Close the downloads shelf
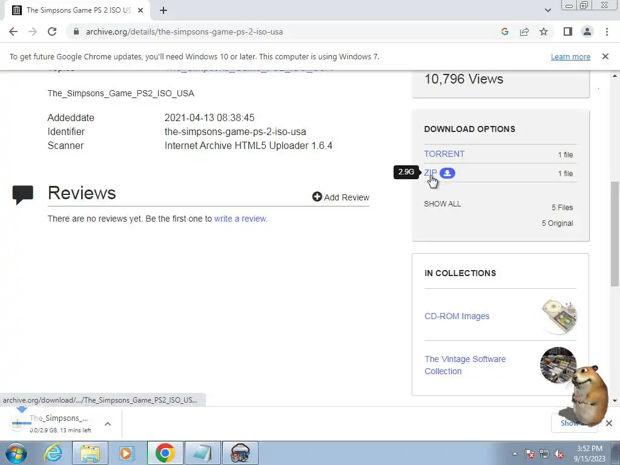 pyautogui.click(x=609, y=423)
